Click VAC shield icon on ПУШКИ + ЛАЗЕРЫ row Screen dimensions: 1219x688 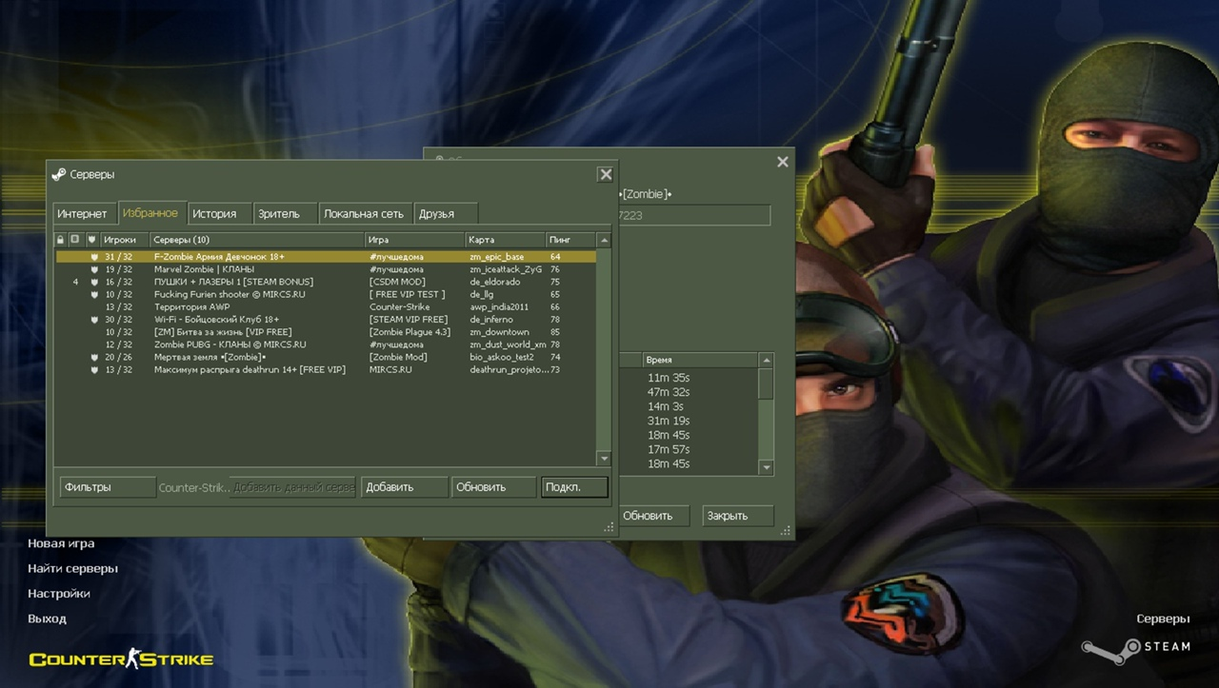click(94, 282)
